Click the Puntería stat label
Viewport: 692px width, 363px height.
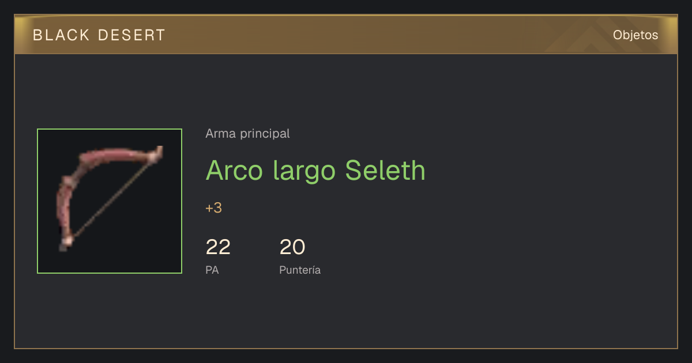click(x=300, y=270)
